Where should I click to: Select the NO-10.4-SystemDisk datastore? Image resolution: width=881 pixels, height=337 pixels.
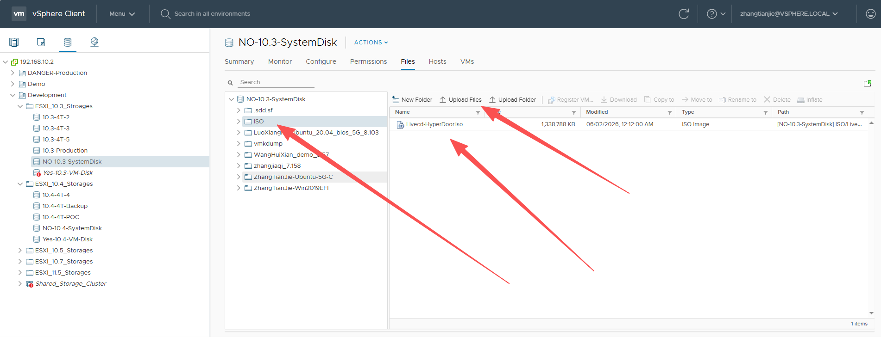(72, 228)
